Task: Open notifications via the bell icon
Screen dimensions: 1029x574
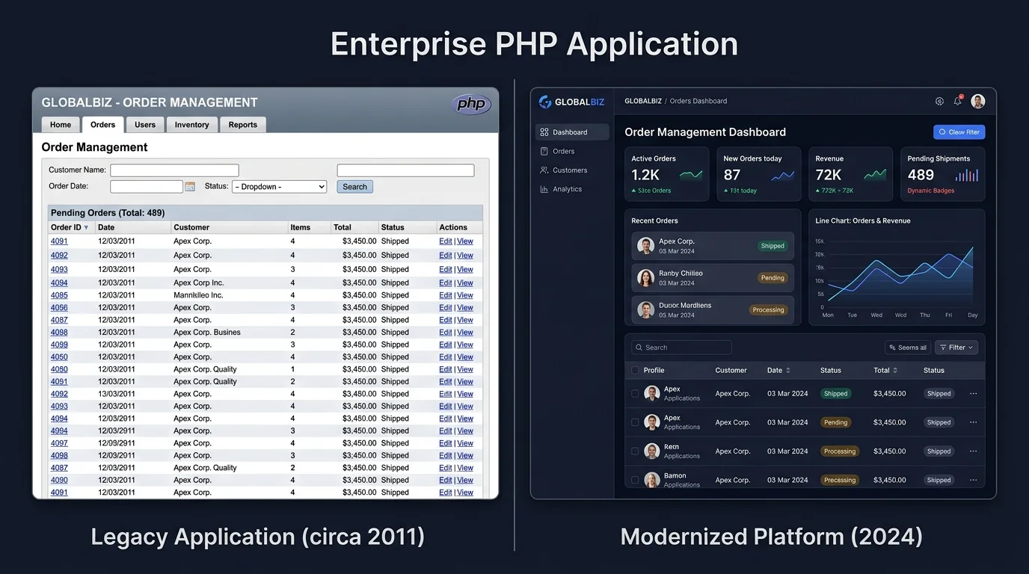Action: tap(957, 101)
